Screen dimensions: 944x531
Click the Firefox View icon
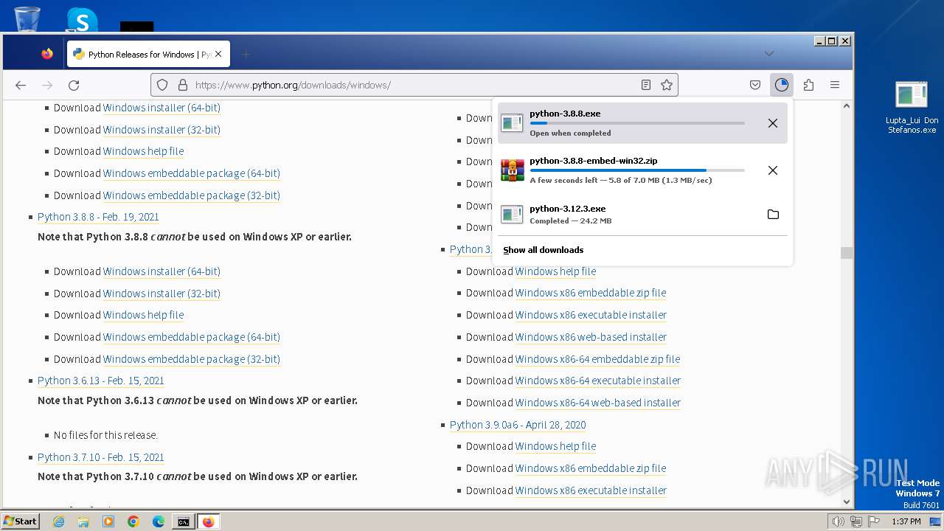tap(47, 54)
